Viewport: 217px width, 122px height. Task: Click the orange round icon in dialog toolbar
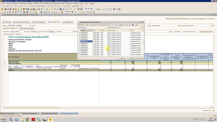130,25
